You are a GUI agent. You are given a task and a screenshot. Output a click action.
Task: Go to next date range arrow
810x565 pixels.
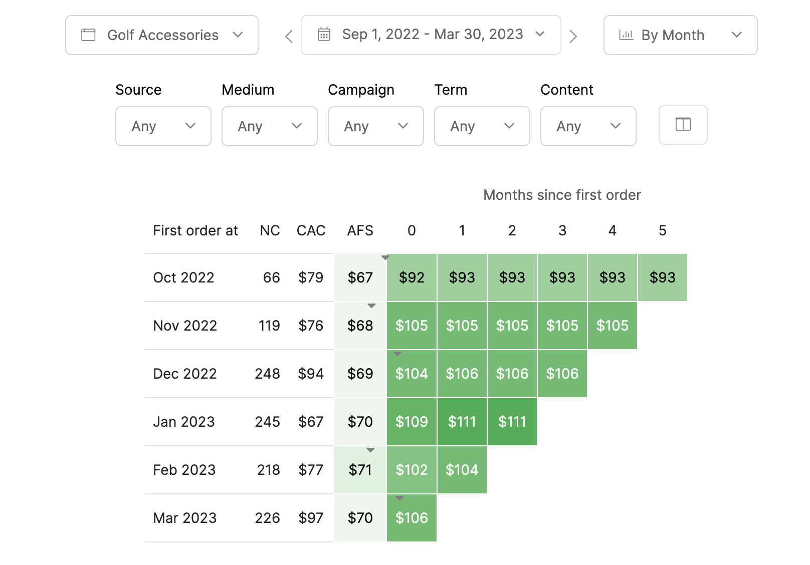pyautogui.click(x=573, y=36)
